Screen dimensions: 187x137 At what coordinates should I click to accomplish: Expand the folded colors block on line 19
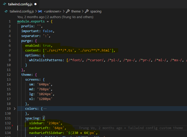tap(15, 109)
